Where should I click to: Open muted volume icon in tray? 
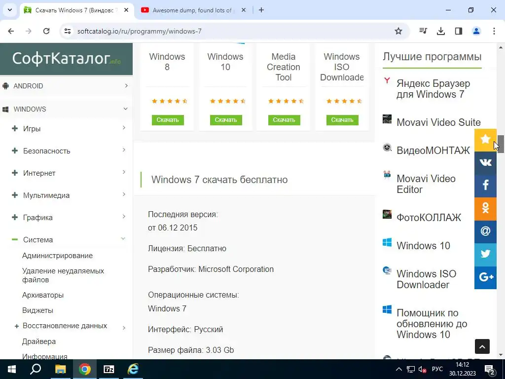tap(422, 369)
